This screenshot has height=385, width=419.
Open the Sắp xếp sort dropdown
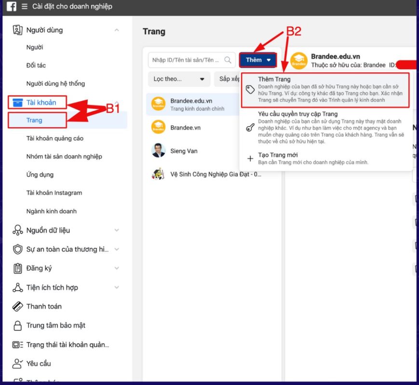(x=227, y=79)
